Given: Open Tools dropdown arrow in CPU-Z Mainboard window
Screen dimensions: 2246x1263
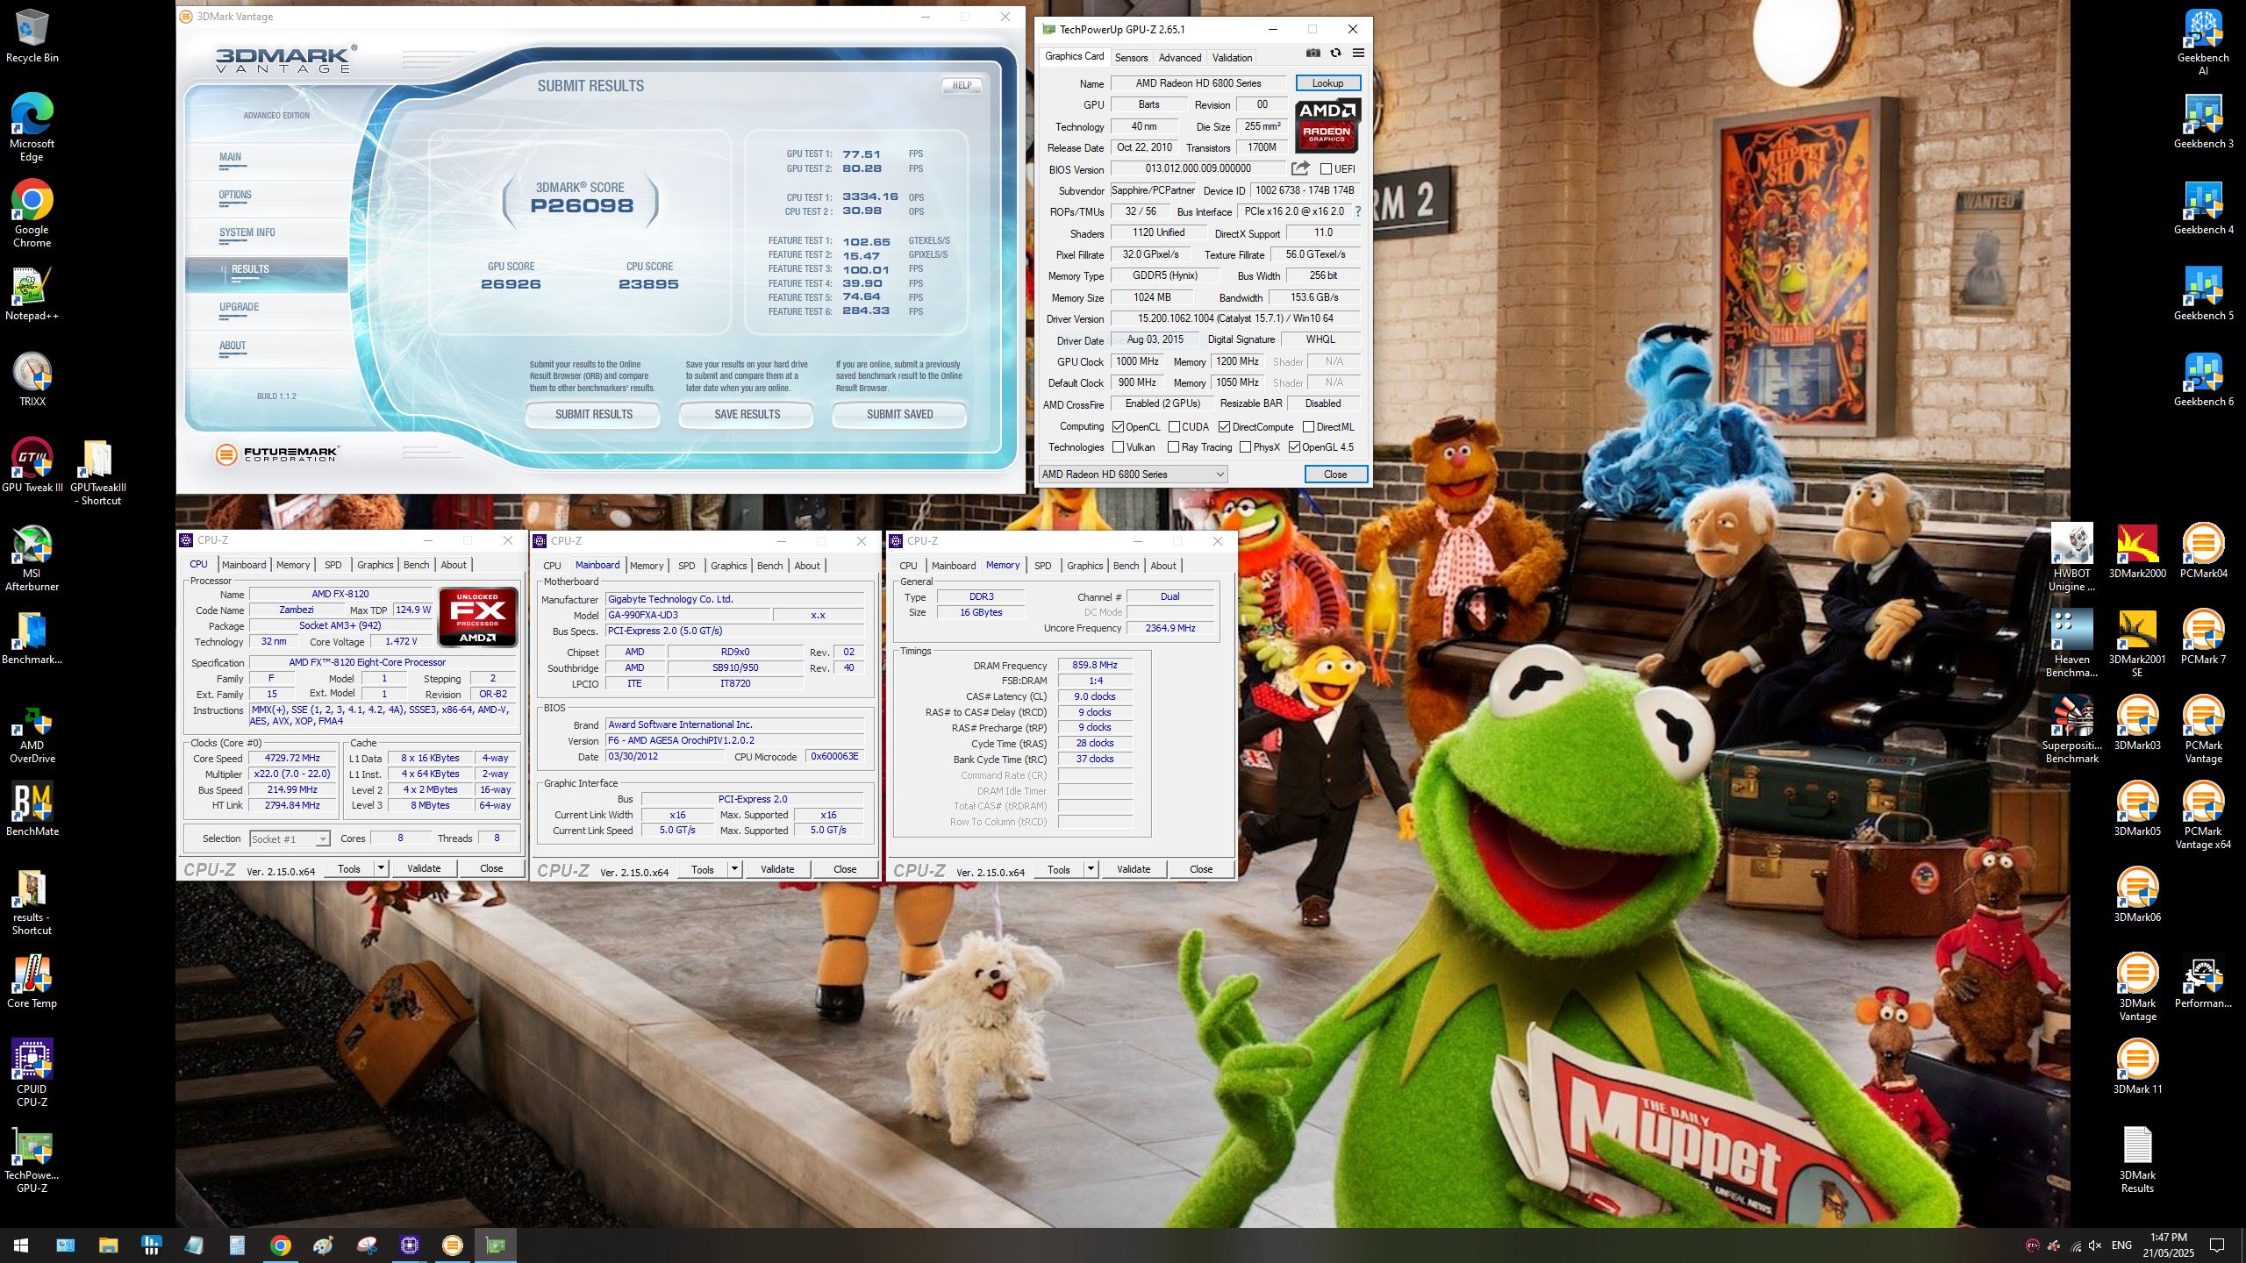Looking at the screenshot, I should 734,869.
